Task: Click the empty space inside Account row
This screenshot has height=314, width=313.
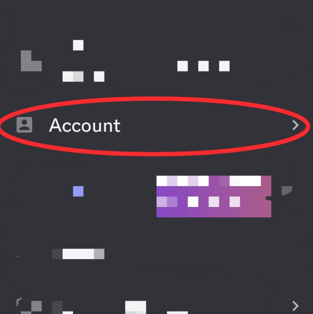Action: coord(200,126)
